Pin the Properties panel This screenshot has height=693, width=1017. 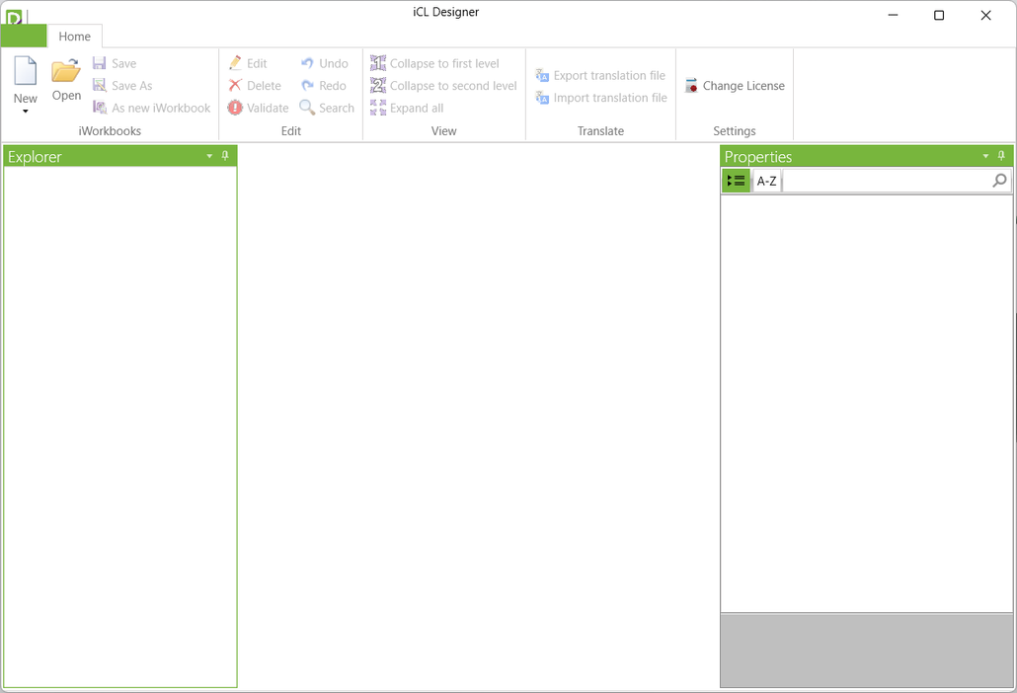[1000, 156]
